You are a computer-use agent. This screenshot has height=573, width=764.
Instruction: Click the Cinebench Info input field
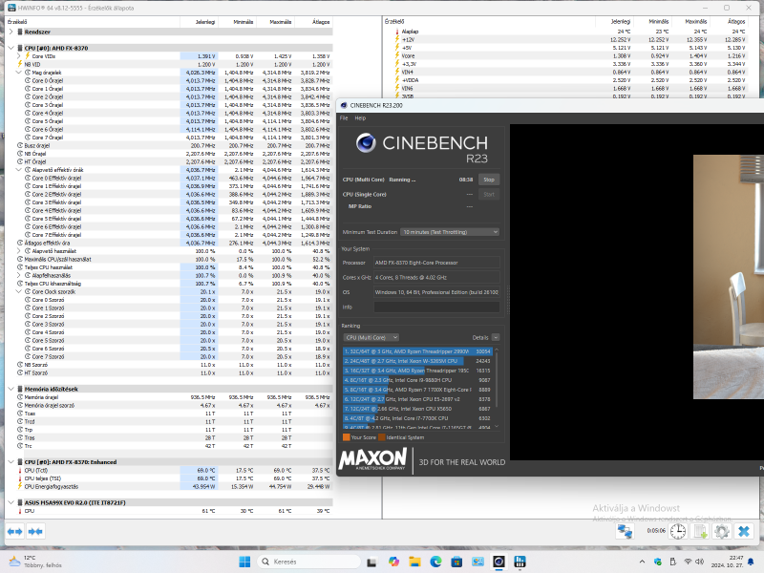point(436,307)
